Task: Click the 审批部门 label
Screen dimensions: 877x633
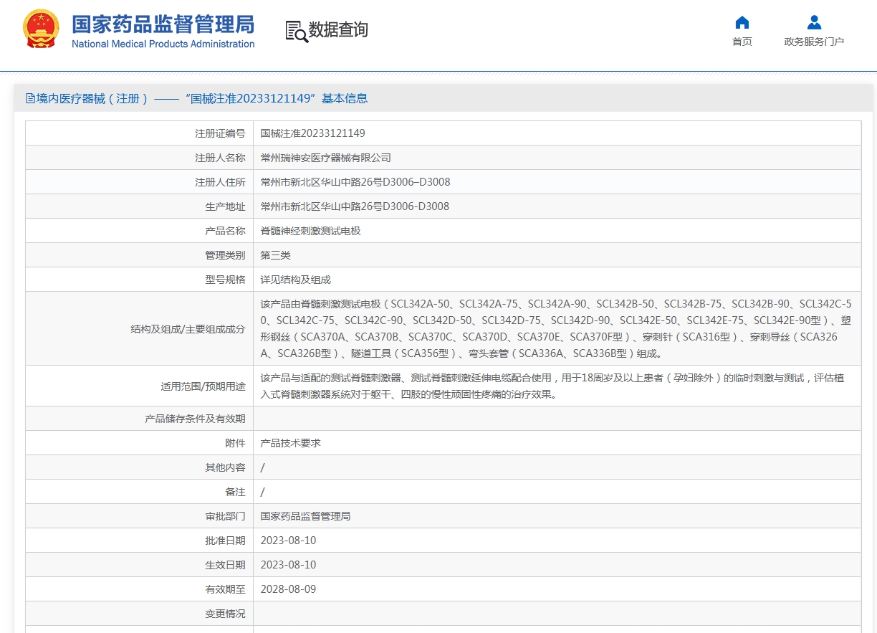Action: click(x=225, y=516)
